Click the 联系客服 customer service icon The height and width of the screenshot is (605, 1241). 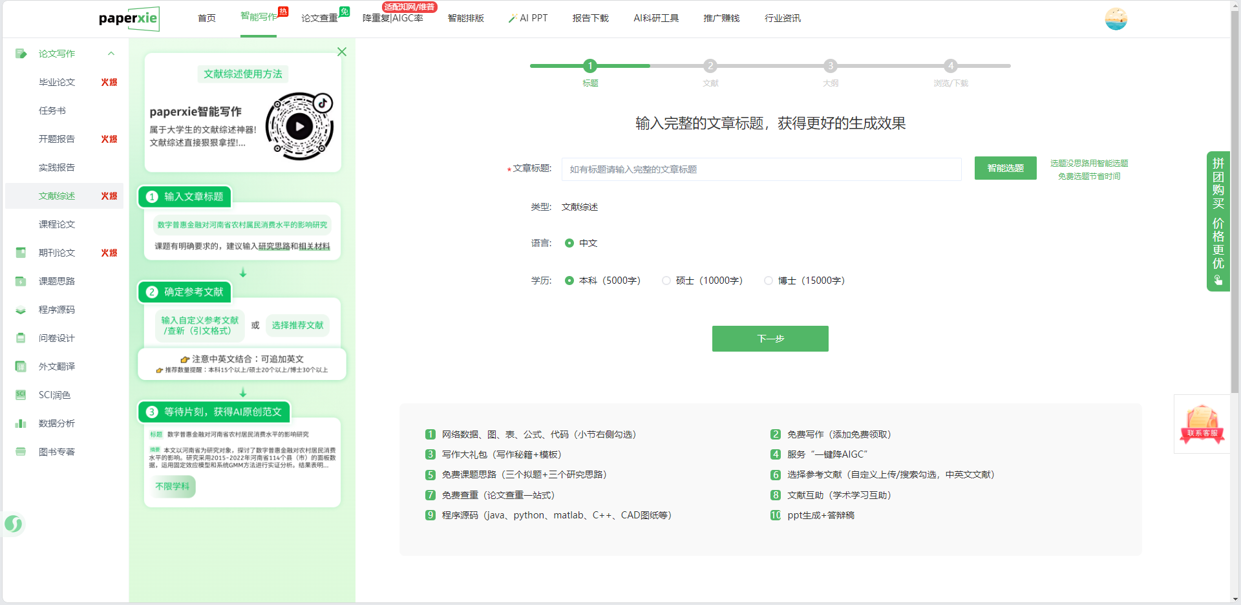pyautogui.click(x=1202, y=425)
